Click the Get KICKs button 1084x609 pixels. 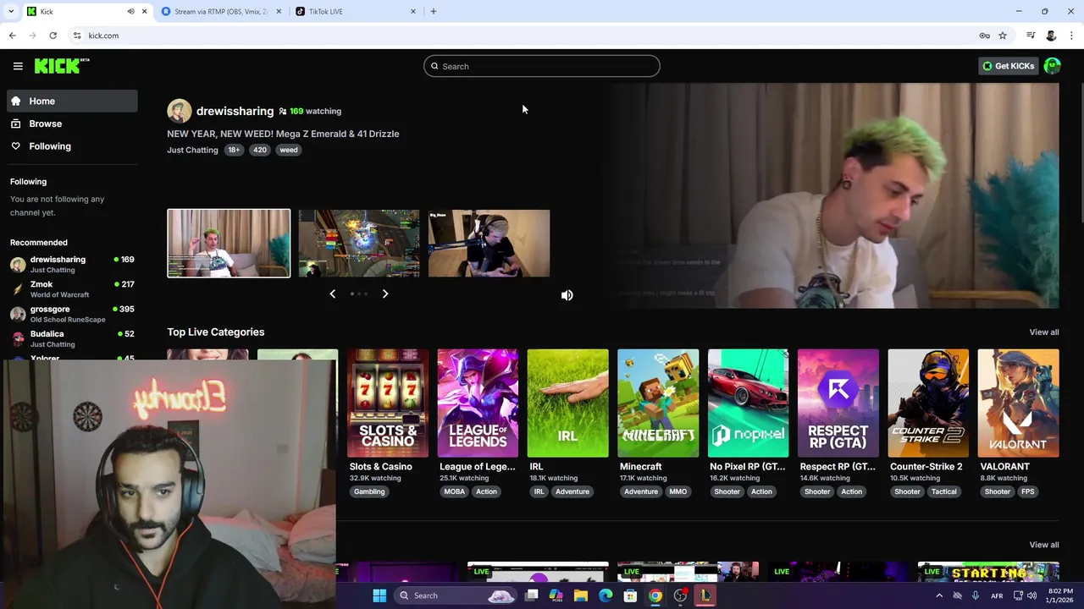[1009, 66]
